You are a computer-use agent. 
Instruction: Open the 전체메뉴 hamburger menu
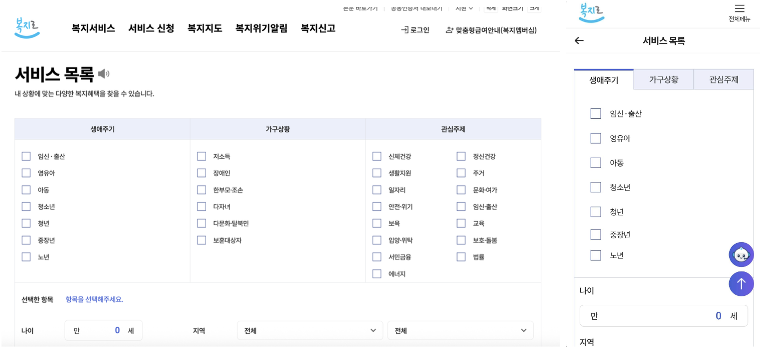point(739,9)
